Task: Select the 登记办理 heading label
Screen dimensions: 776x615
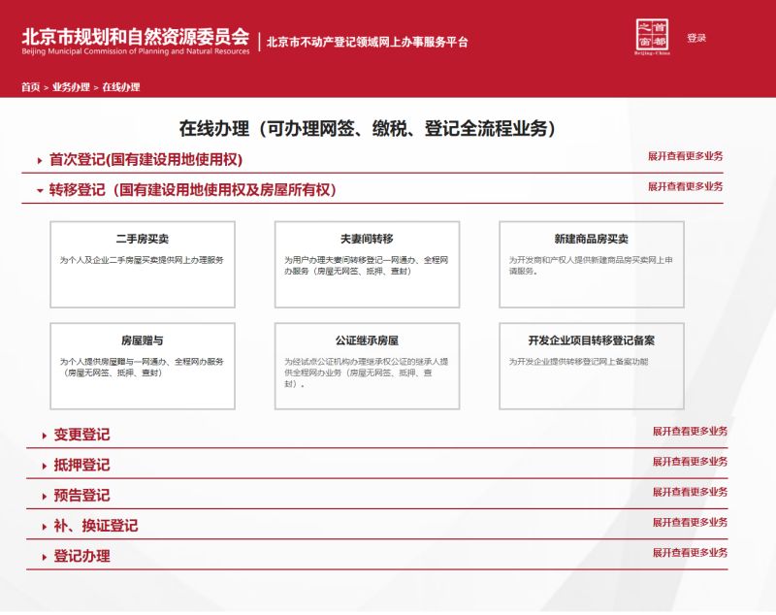Action: point(81,556)
